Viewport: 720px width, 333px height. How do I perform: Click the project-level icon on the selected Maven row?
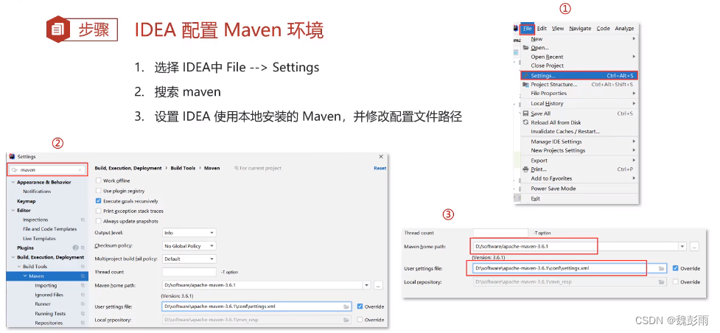pos(83,276)
